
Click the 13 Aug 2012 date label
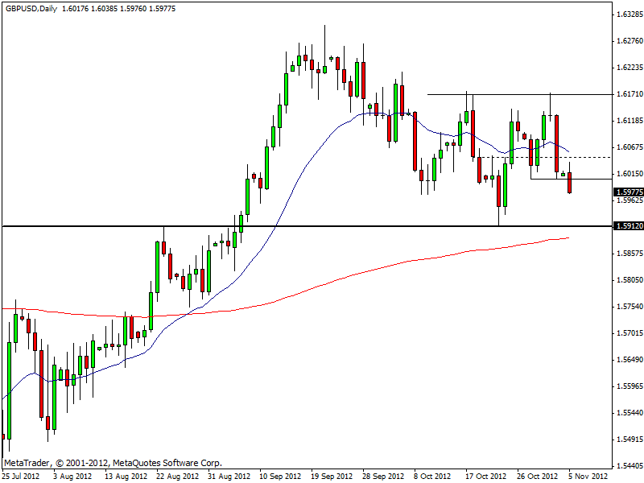126,476
